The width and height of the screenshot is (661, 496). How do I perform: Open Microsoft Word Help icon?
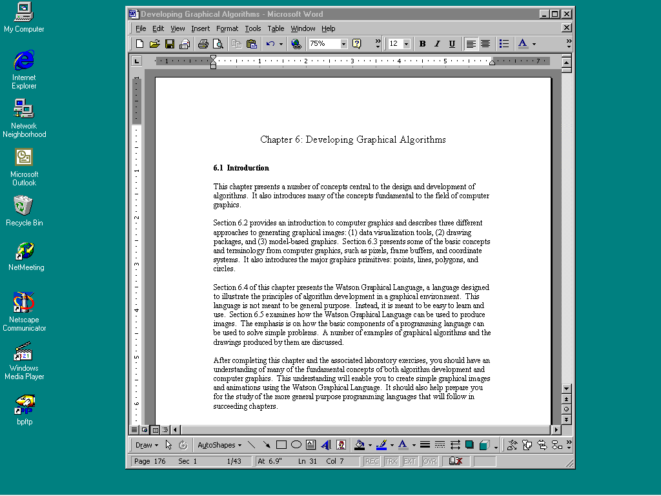click(356, 44)
